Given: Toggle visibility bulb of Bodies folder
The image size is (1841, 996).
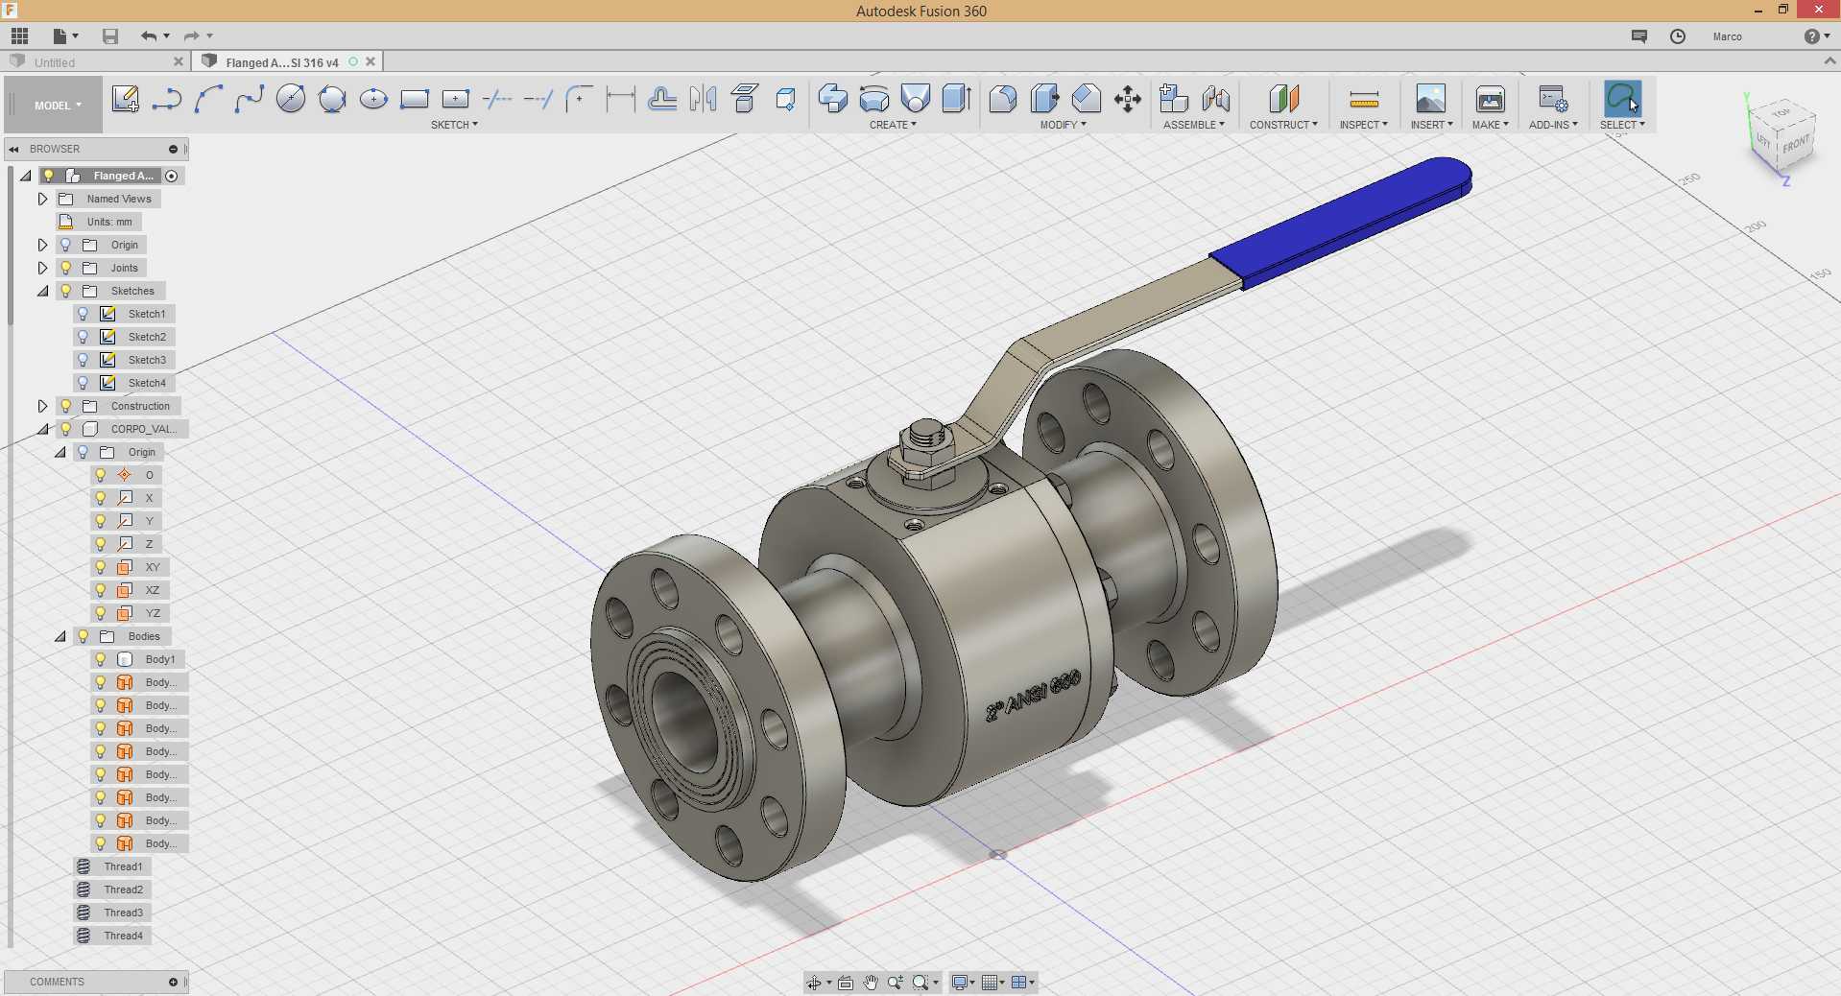Looking at the screenshot, I should (84, 636).
